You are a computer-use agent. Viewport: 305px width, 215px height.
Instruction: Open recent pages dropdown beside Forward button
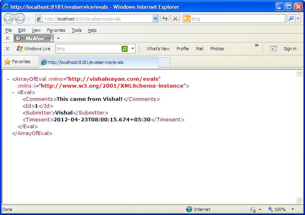(29, 19)
